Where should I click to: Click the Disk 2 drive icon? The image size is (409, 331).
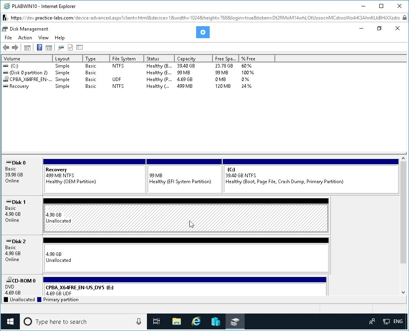tap(9, 241)
